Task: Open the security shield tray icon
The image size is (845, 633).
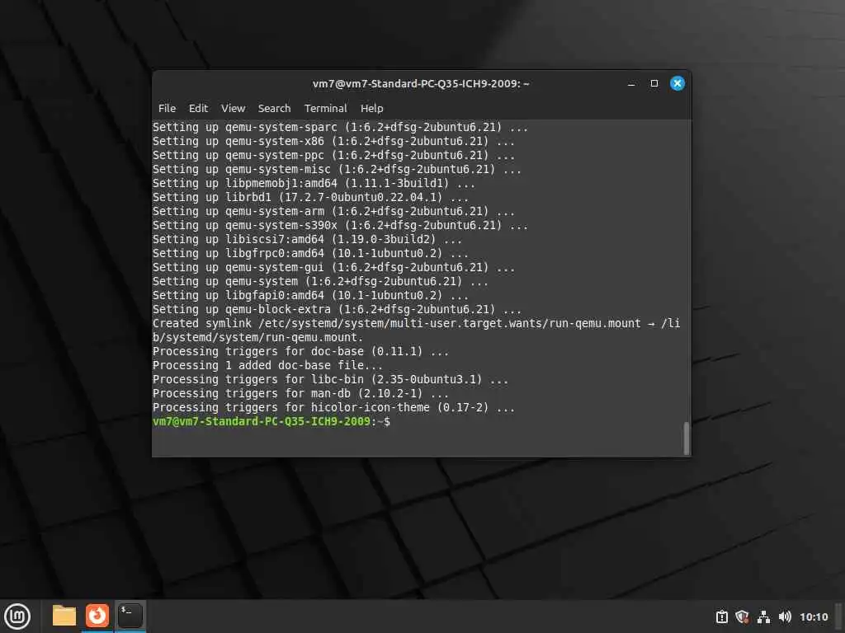Action: pyautogui.click(x=742, y=617)
